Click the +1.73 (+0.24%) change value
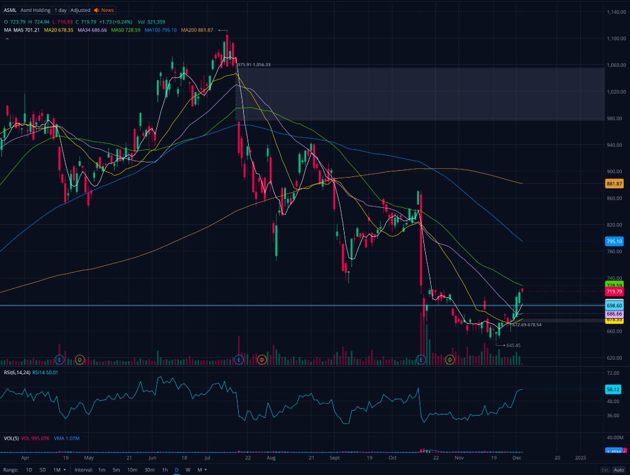 pyautogui.click(x=116, y=22)
